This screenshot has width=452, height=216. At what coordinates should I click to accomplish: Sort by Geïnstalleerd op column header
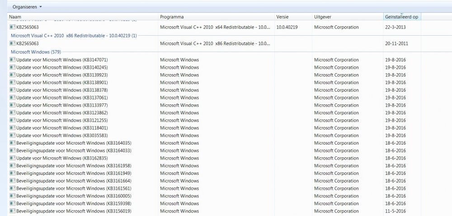click(402, 17)
